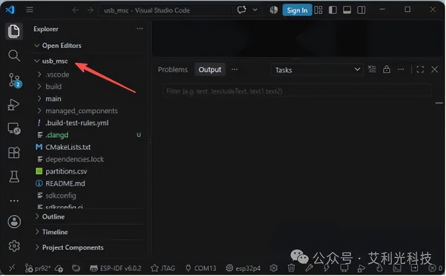Select the esp32p4 target in status bar

pos(243,268)
